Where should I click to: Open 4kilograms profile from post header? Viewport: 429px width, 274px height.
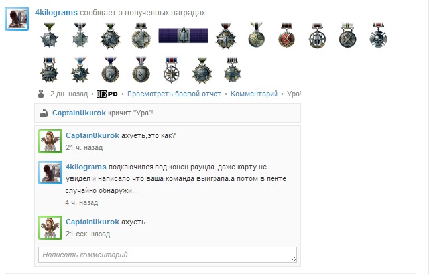[56, 13]
